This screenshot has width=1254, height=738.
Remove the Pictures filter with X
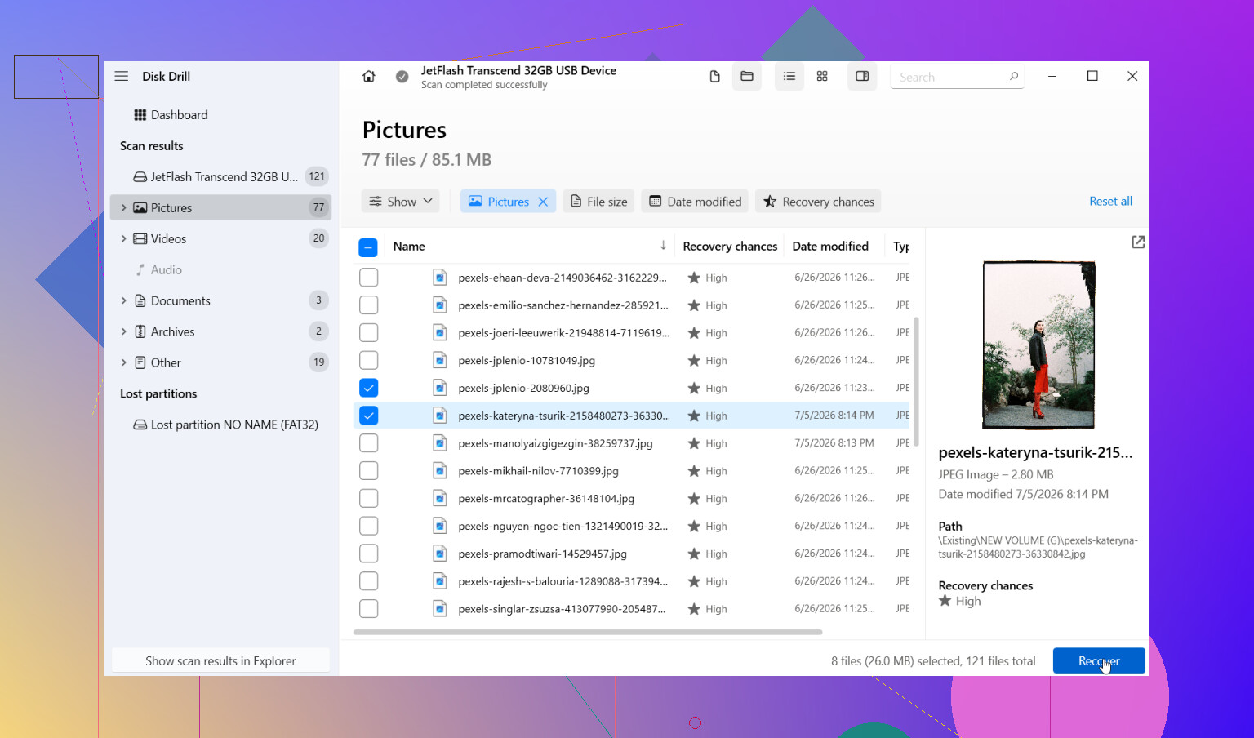543,202
